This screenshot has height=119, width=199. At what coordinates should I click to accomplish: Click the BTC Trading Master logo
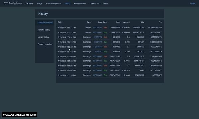[13, 3]
